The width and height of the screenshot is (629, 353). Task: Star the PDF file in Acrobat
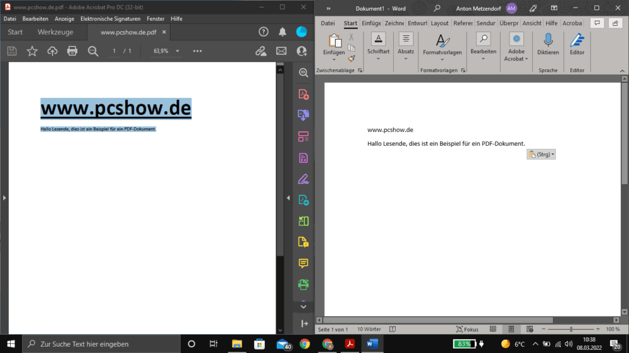[x=32, y=51]
